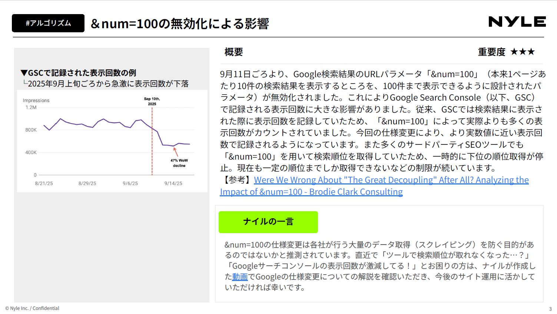Click the Nyle Inc. / Confidential footer text
The height and width of the screenshot is (314, 557).
tap(32, 308)
